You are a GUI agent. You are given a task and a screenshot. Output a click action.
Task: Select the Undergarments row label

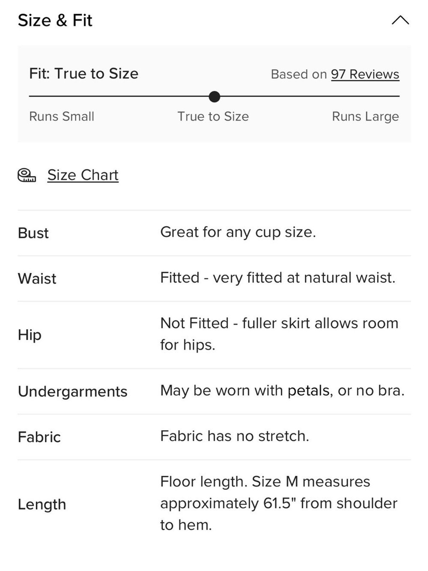(73, 391)
